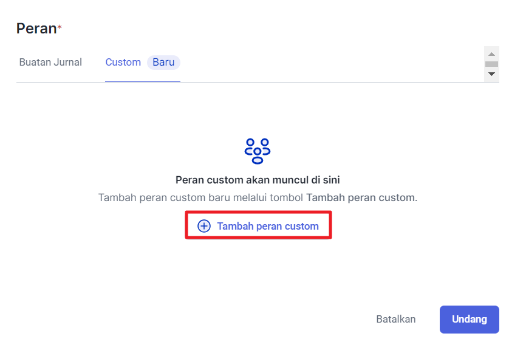Click the bold 'Tambah peran custom.' in description
The height and width of the screenshot is (356, 526).
tap(361, 198)
